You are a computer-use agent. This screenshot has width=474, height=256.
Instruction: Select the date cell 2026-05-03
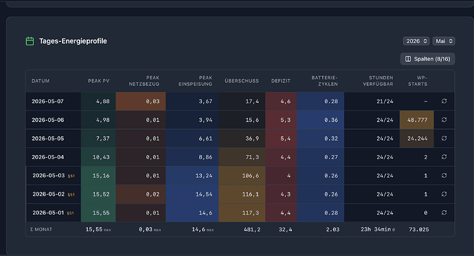coord(49,176)
